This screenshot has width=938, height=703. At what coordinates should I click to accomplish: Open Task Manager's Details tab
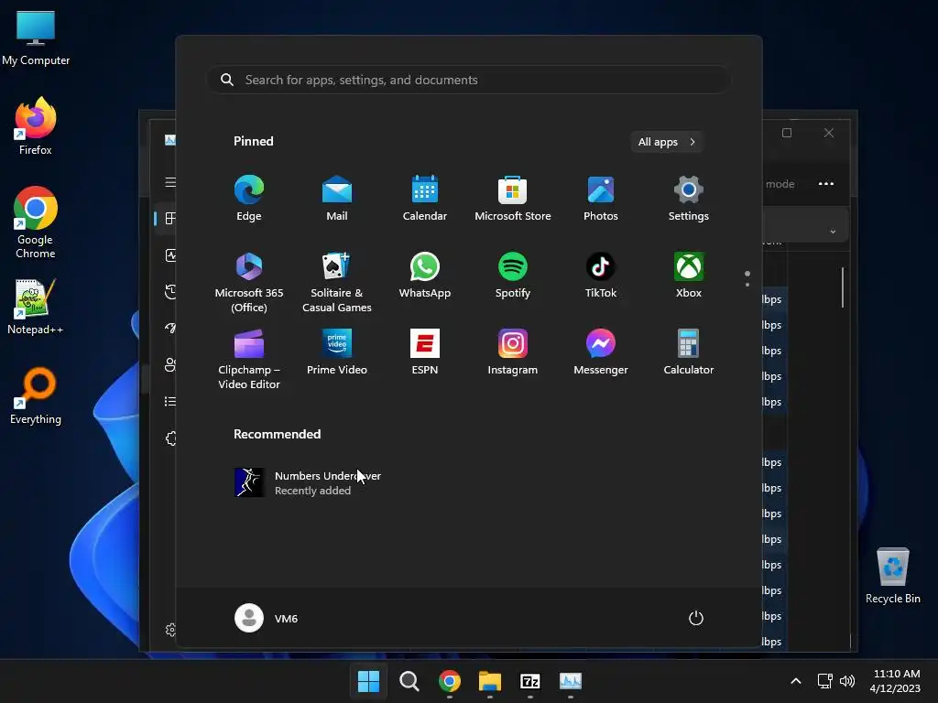[x=170, y=401]
